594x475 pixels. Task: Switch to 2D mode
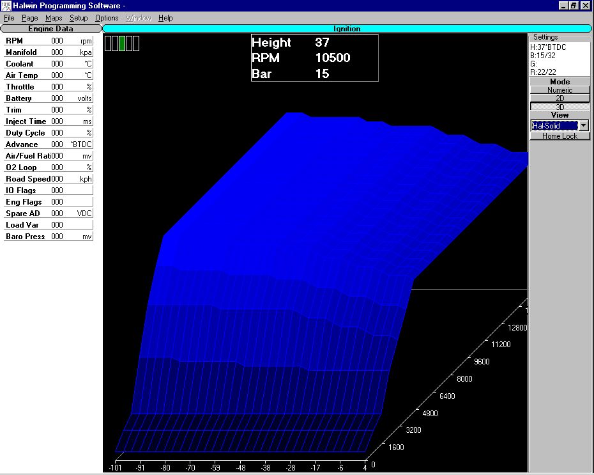click(560, 98)
